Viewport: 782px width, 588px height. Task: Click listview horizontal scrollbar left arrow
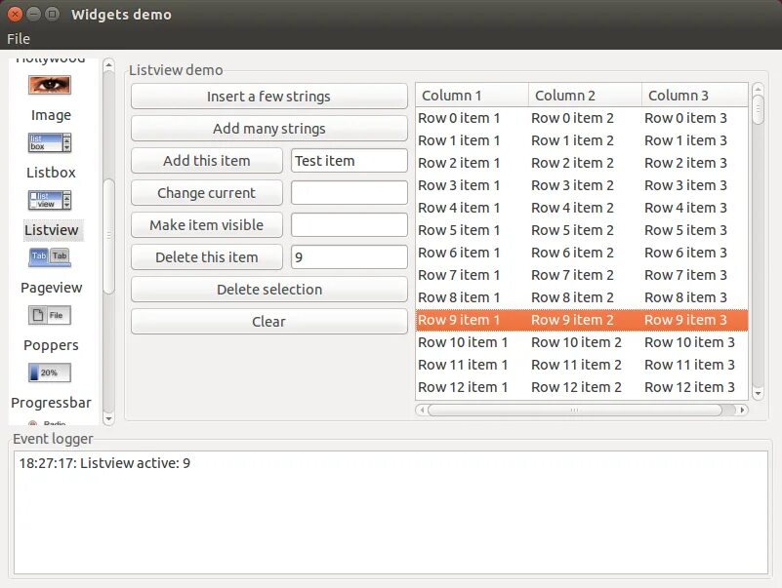point(422,411)
